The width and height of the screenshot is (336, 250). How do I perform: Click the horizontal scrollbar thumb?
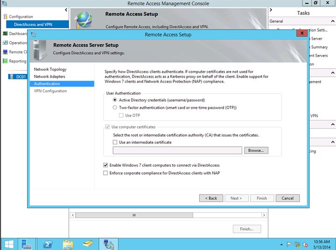(x=134, y=215)
